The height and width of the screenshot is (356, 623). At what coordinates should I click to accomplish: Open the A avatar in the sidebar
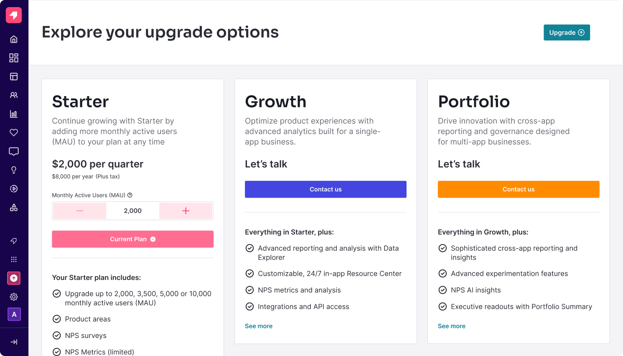click(14, 314)
